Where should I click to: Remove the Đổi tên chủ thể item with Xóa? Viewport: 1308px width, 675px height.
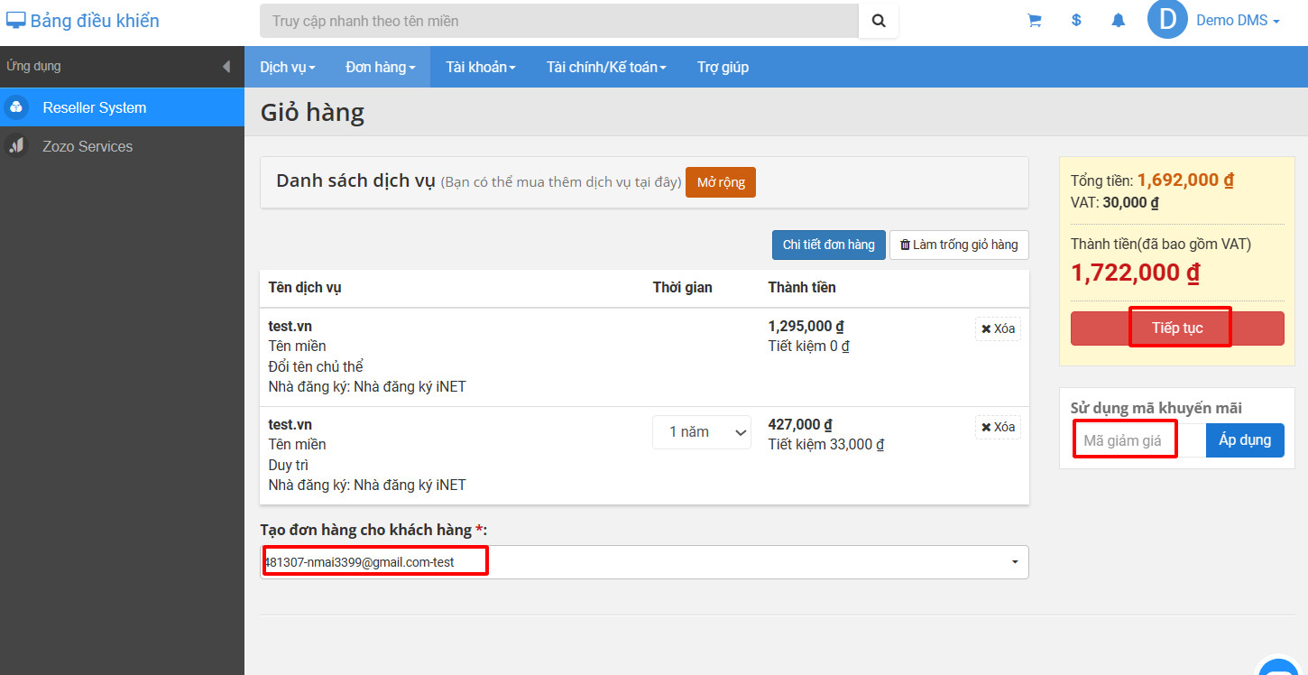pyautogui.click(x=998, y=328)
